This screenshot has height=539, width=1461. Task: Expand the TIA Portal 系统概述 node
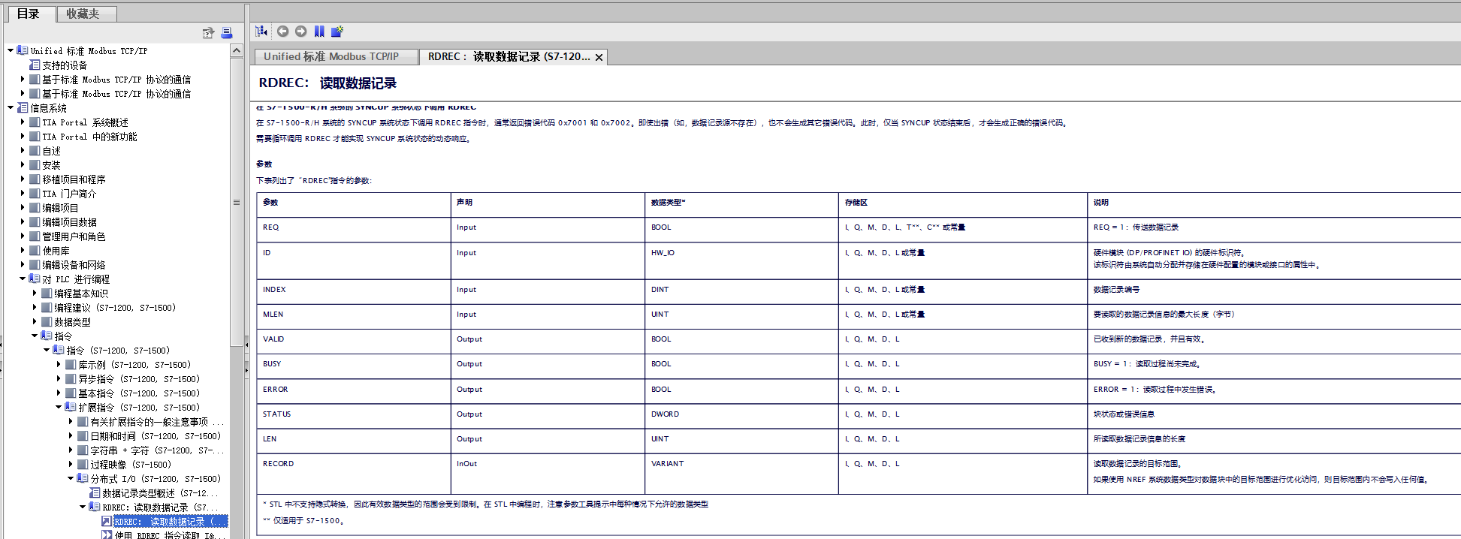(23, 122)
